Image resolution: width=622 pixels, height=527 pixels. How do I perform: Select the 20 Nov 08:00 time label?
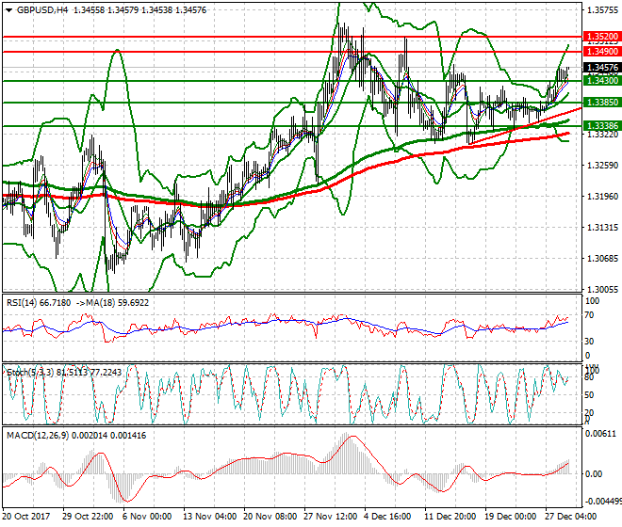click(270, 517)
